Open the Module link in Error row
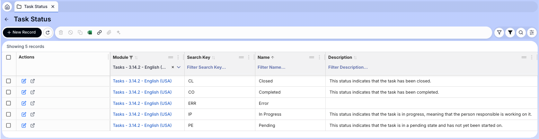539x139 pixels. click(x=142, y=104)
